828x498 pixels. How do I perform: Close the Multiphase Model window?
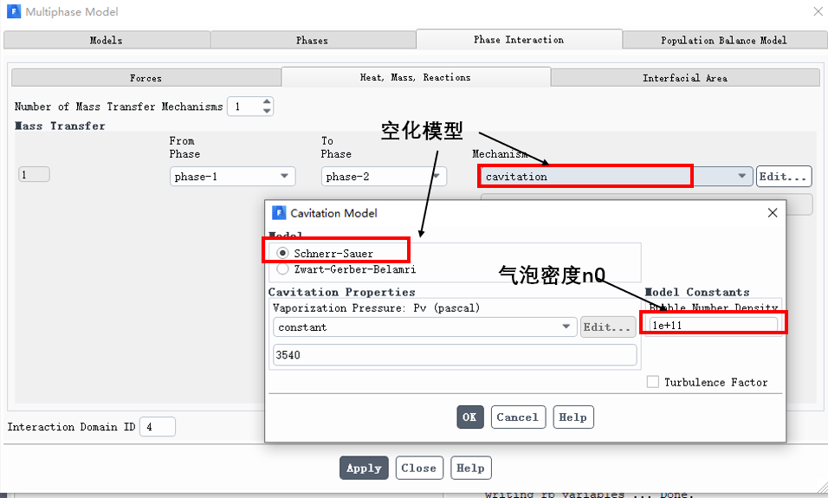pos(818,11)
